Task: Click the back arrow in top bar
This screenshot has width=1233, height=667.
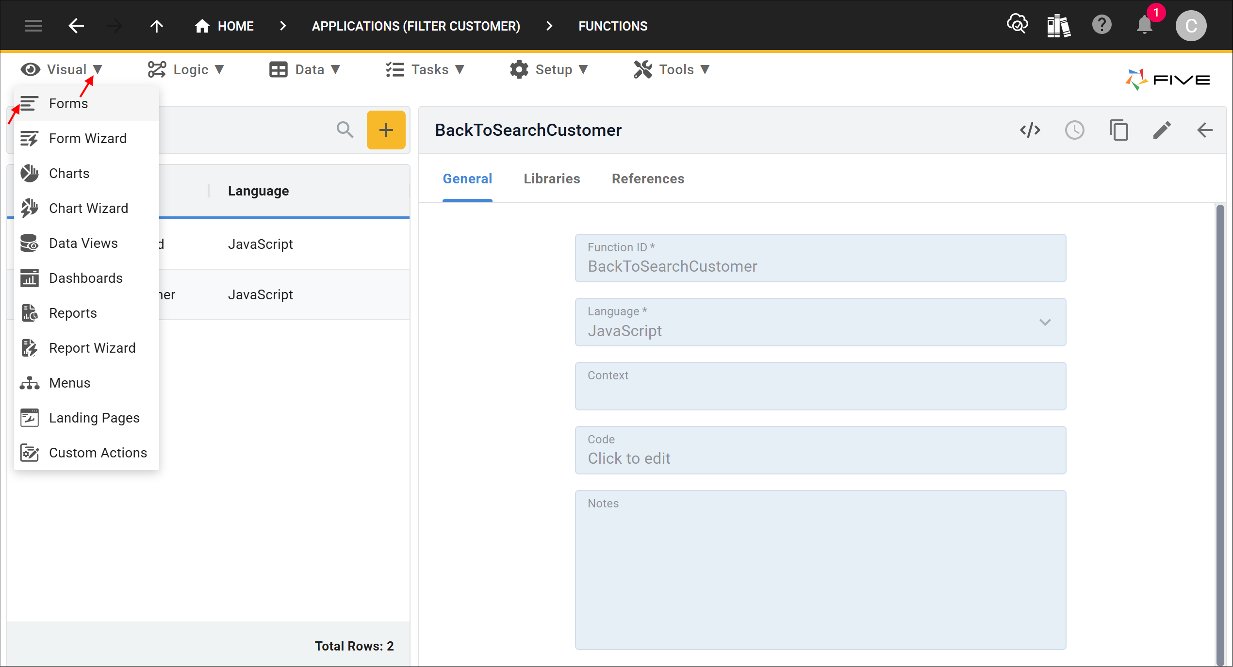Action: pyautogui.click(x=76, y=26)
